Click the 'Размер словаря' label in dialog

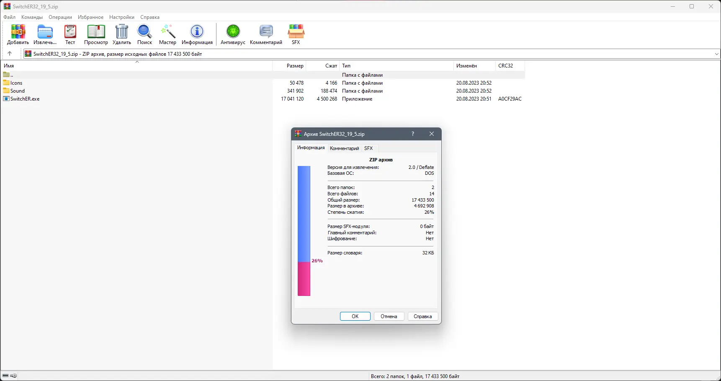[x=345, y=253]
